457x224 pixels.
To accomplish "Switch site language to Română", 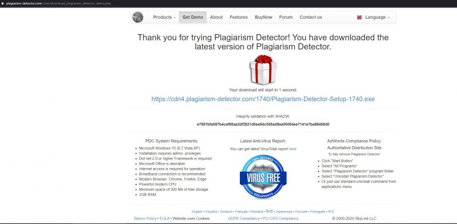I will click(x=256, y=211).
